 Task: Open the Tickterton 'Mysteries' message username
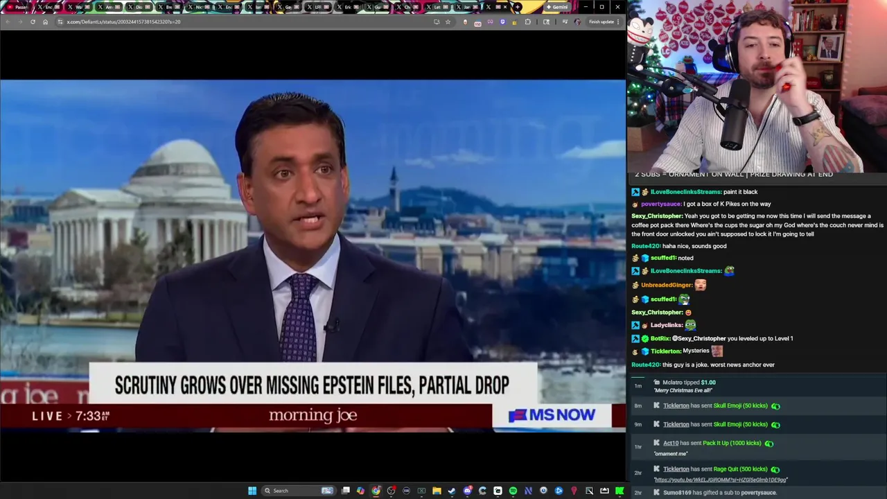click(x=666, y=351)
